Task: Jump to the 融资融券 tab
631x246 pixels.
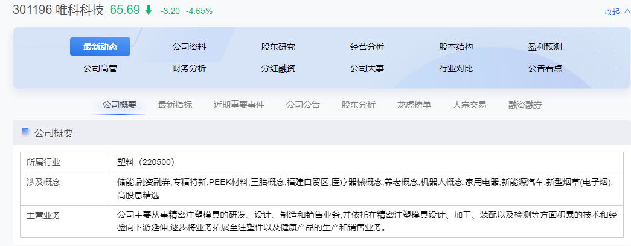Action: [525, 105]
